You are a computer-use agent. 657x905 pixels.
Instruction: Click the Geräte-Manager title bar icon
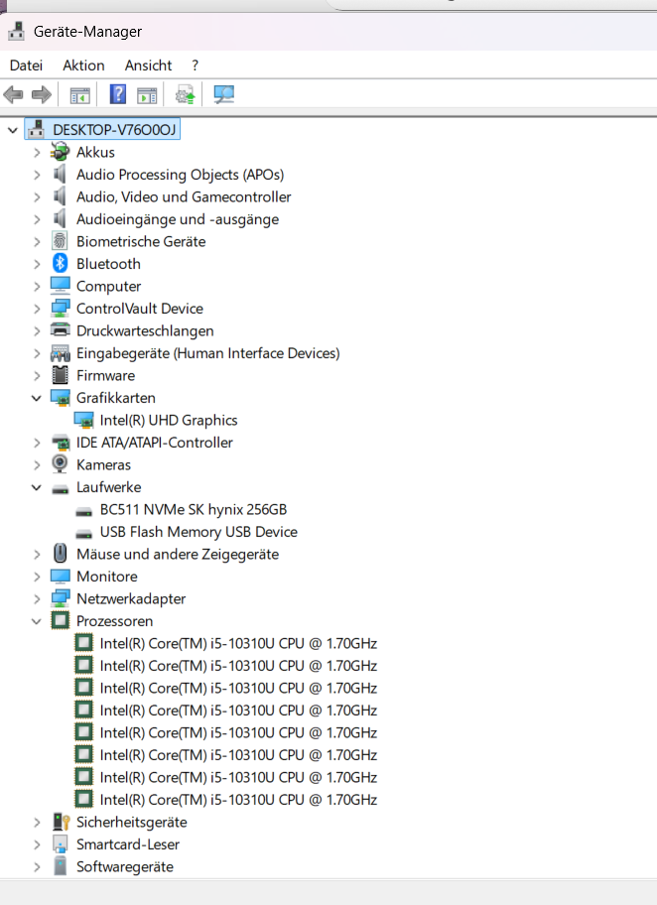pyautogui.click(x=16, y=31)
